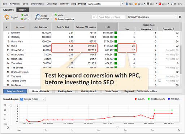Click the KEI toolbar icon
Viewport: 185px width, 134px height.
tap(22, 19)
